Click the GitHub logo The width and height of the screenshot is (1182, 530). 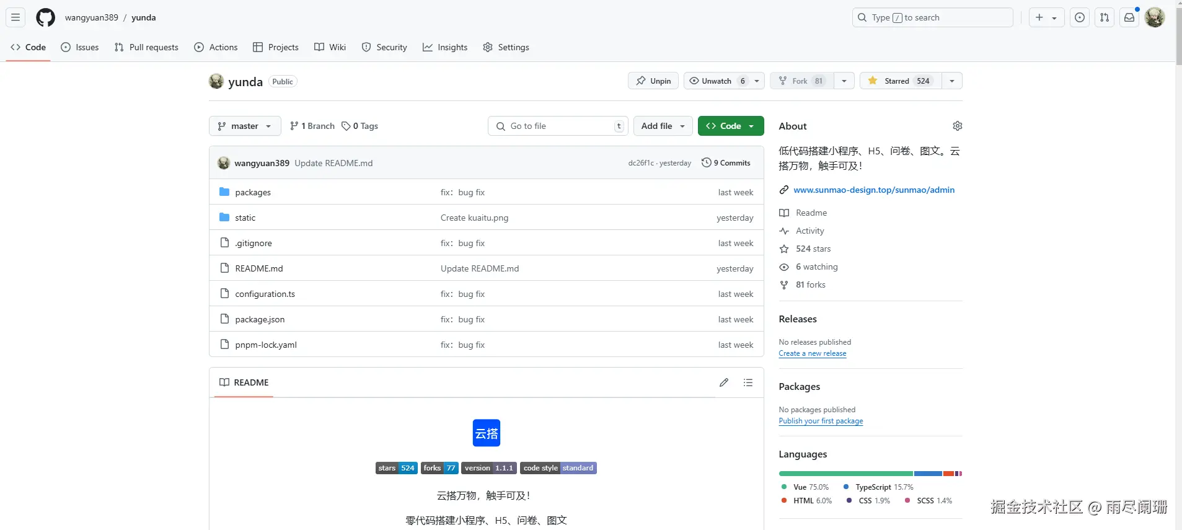point(45,17)
